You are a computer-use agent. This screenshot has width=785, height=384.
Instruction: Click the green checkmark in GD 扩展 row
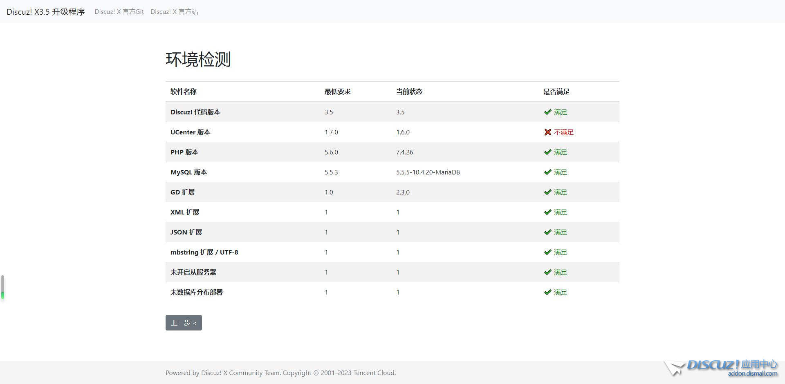pyautogui.click(x=548, y=192)
